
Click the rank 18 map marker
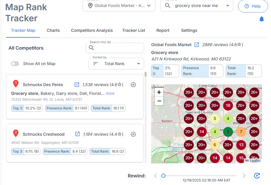point(228,105)
